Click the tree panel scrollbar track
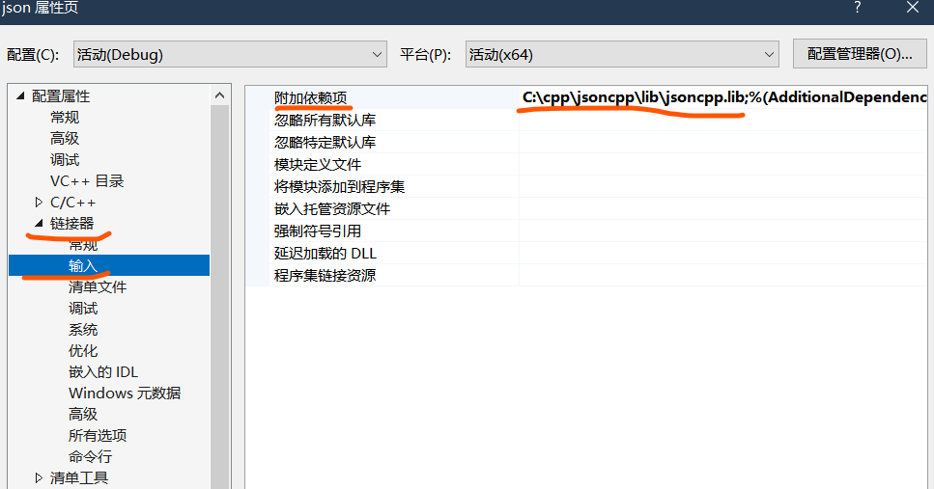934x489 pixels. click(220, 297)
